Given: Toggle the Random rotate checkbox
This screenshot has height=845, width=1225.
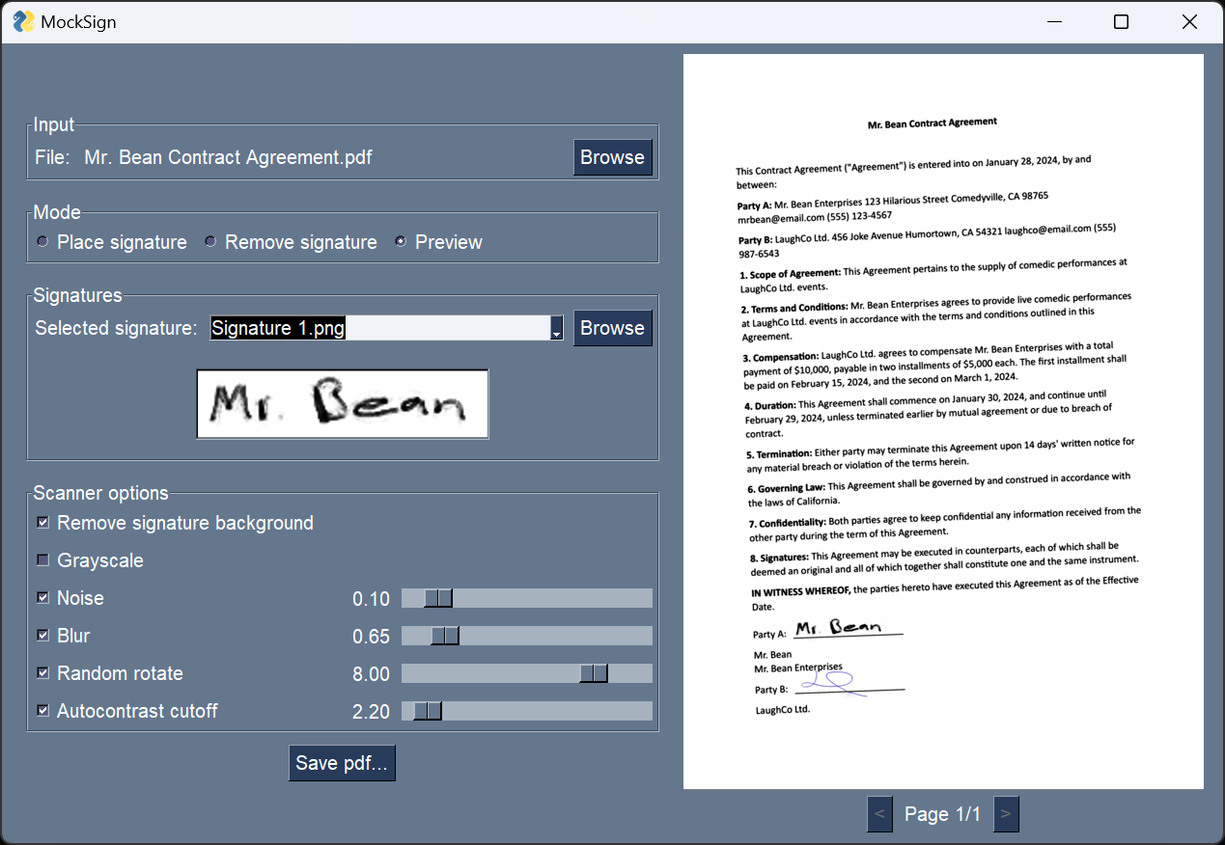Looking at the screenshot, I should tap(42, 673).
